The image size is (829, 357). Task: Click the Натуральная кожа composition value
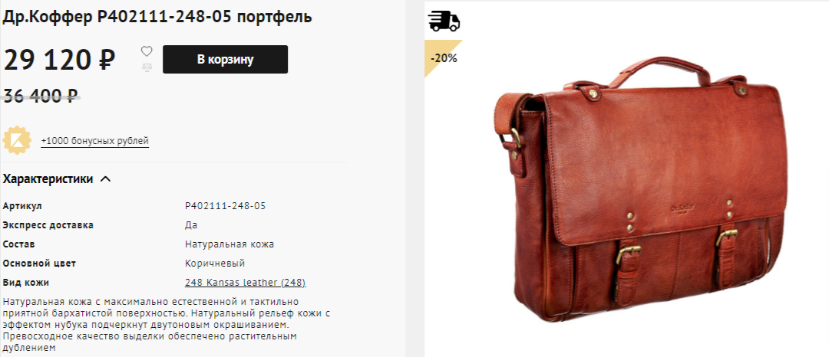coord(230,244)
